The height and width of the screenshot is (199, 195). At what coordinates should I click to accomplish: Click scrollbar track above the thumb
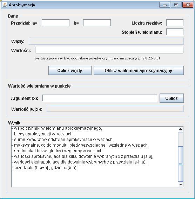(x=181, y=139)
